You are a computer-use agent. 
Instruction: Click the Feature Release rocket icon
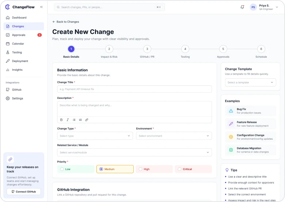[x=231, y=124]
